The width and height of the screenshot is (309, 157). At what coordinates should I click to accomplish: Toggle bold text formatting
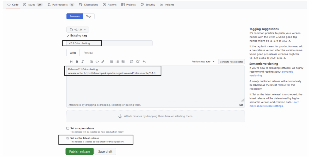click(77, 62)
